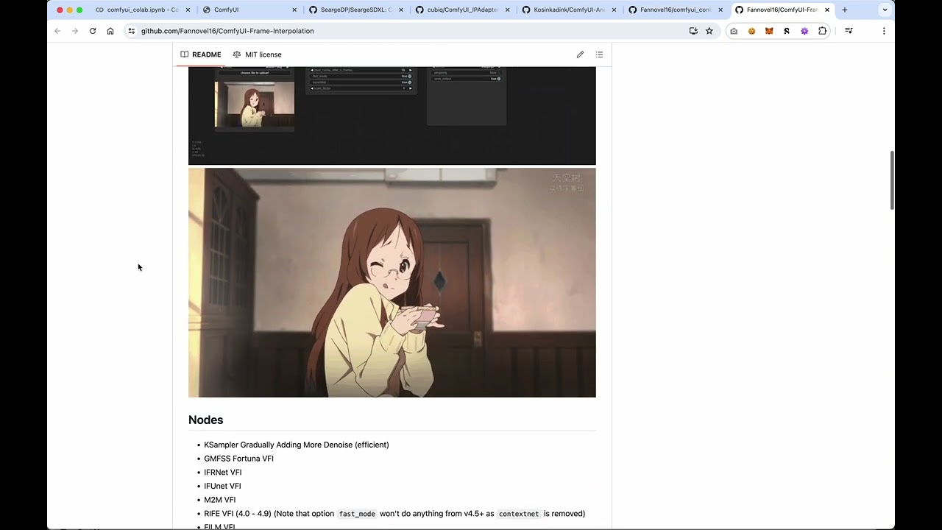Open the cookie extension
The width and height of the screenshot is (942, 530).
(x=751, y=31)
